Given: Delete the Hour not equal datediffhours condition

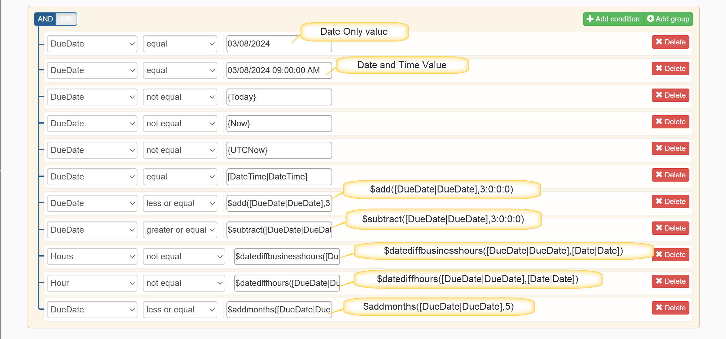Looking at the screenshot, I should (x=671, y=281).
